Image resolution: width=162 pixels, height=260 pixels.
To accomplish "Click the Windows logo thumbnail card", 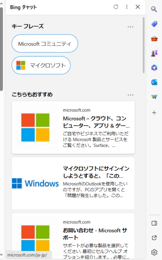I will point(35,183).
